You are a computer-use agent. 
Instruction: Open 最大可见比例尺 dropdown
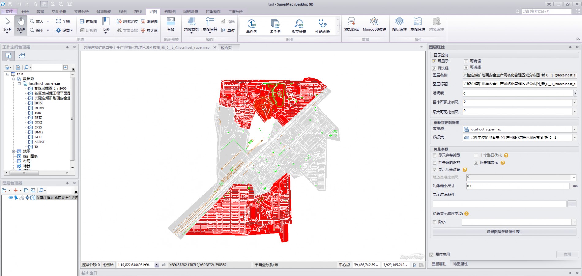coord(575,112)
